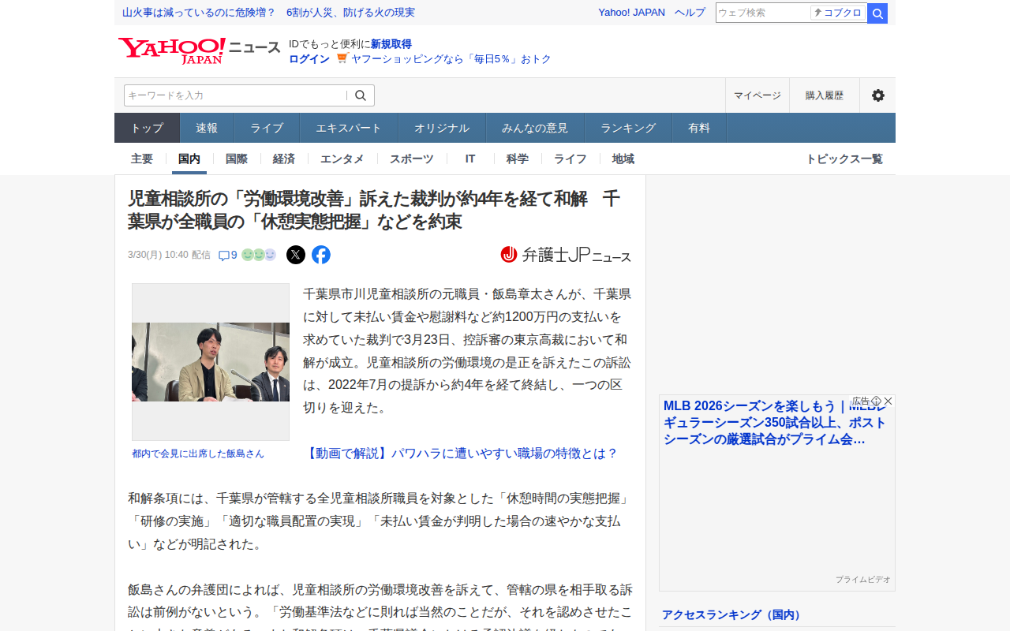Open the ライフ category
This screenshot has height=631, width=1010.
coord(570,159)
